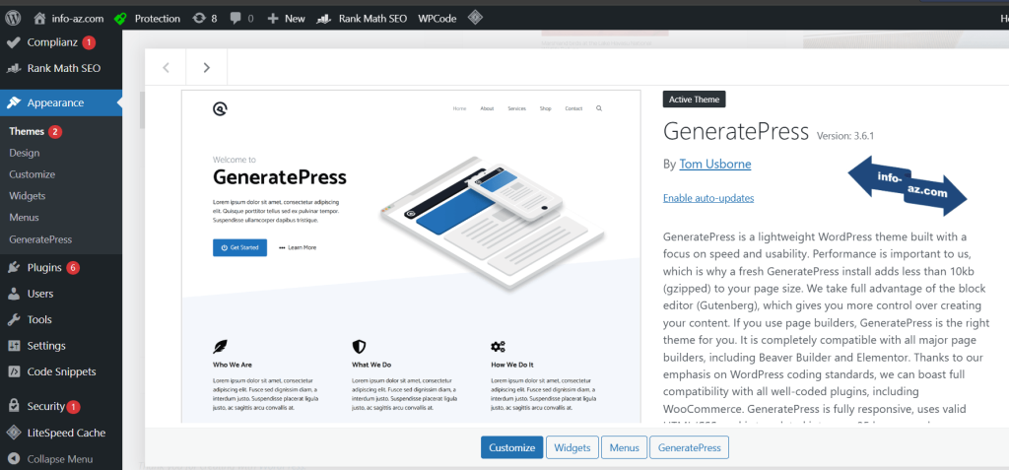
Task: Open LiteSpeed Cache menu label
Action: point(66,433)
